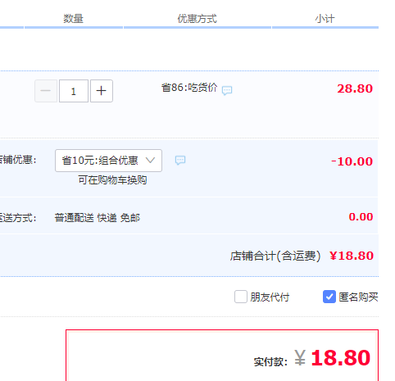This screenshot has width=395, height=381.
Task: Click the 数量 column header
Action: tap(74, 19)
